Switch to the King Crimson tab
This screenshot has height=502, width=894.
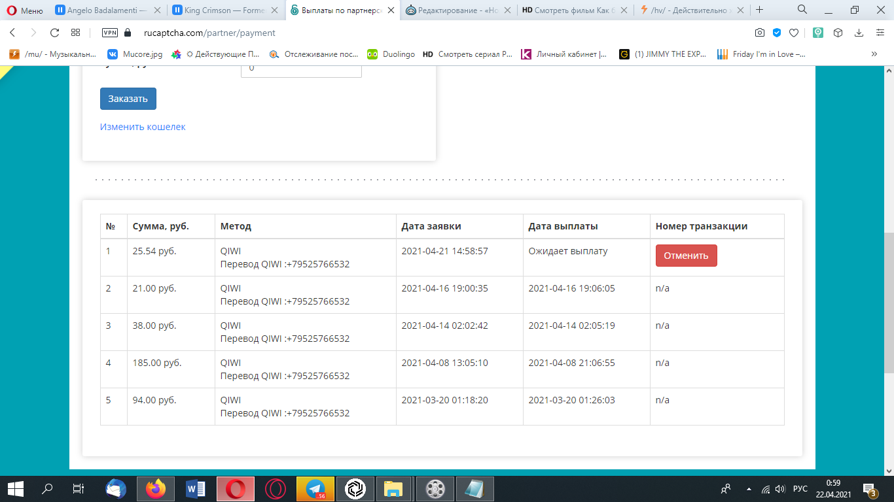click(x=226, y=10)
